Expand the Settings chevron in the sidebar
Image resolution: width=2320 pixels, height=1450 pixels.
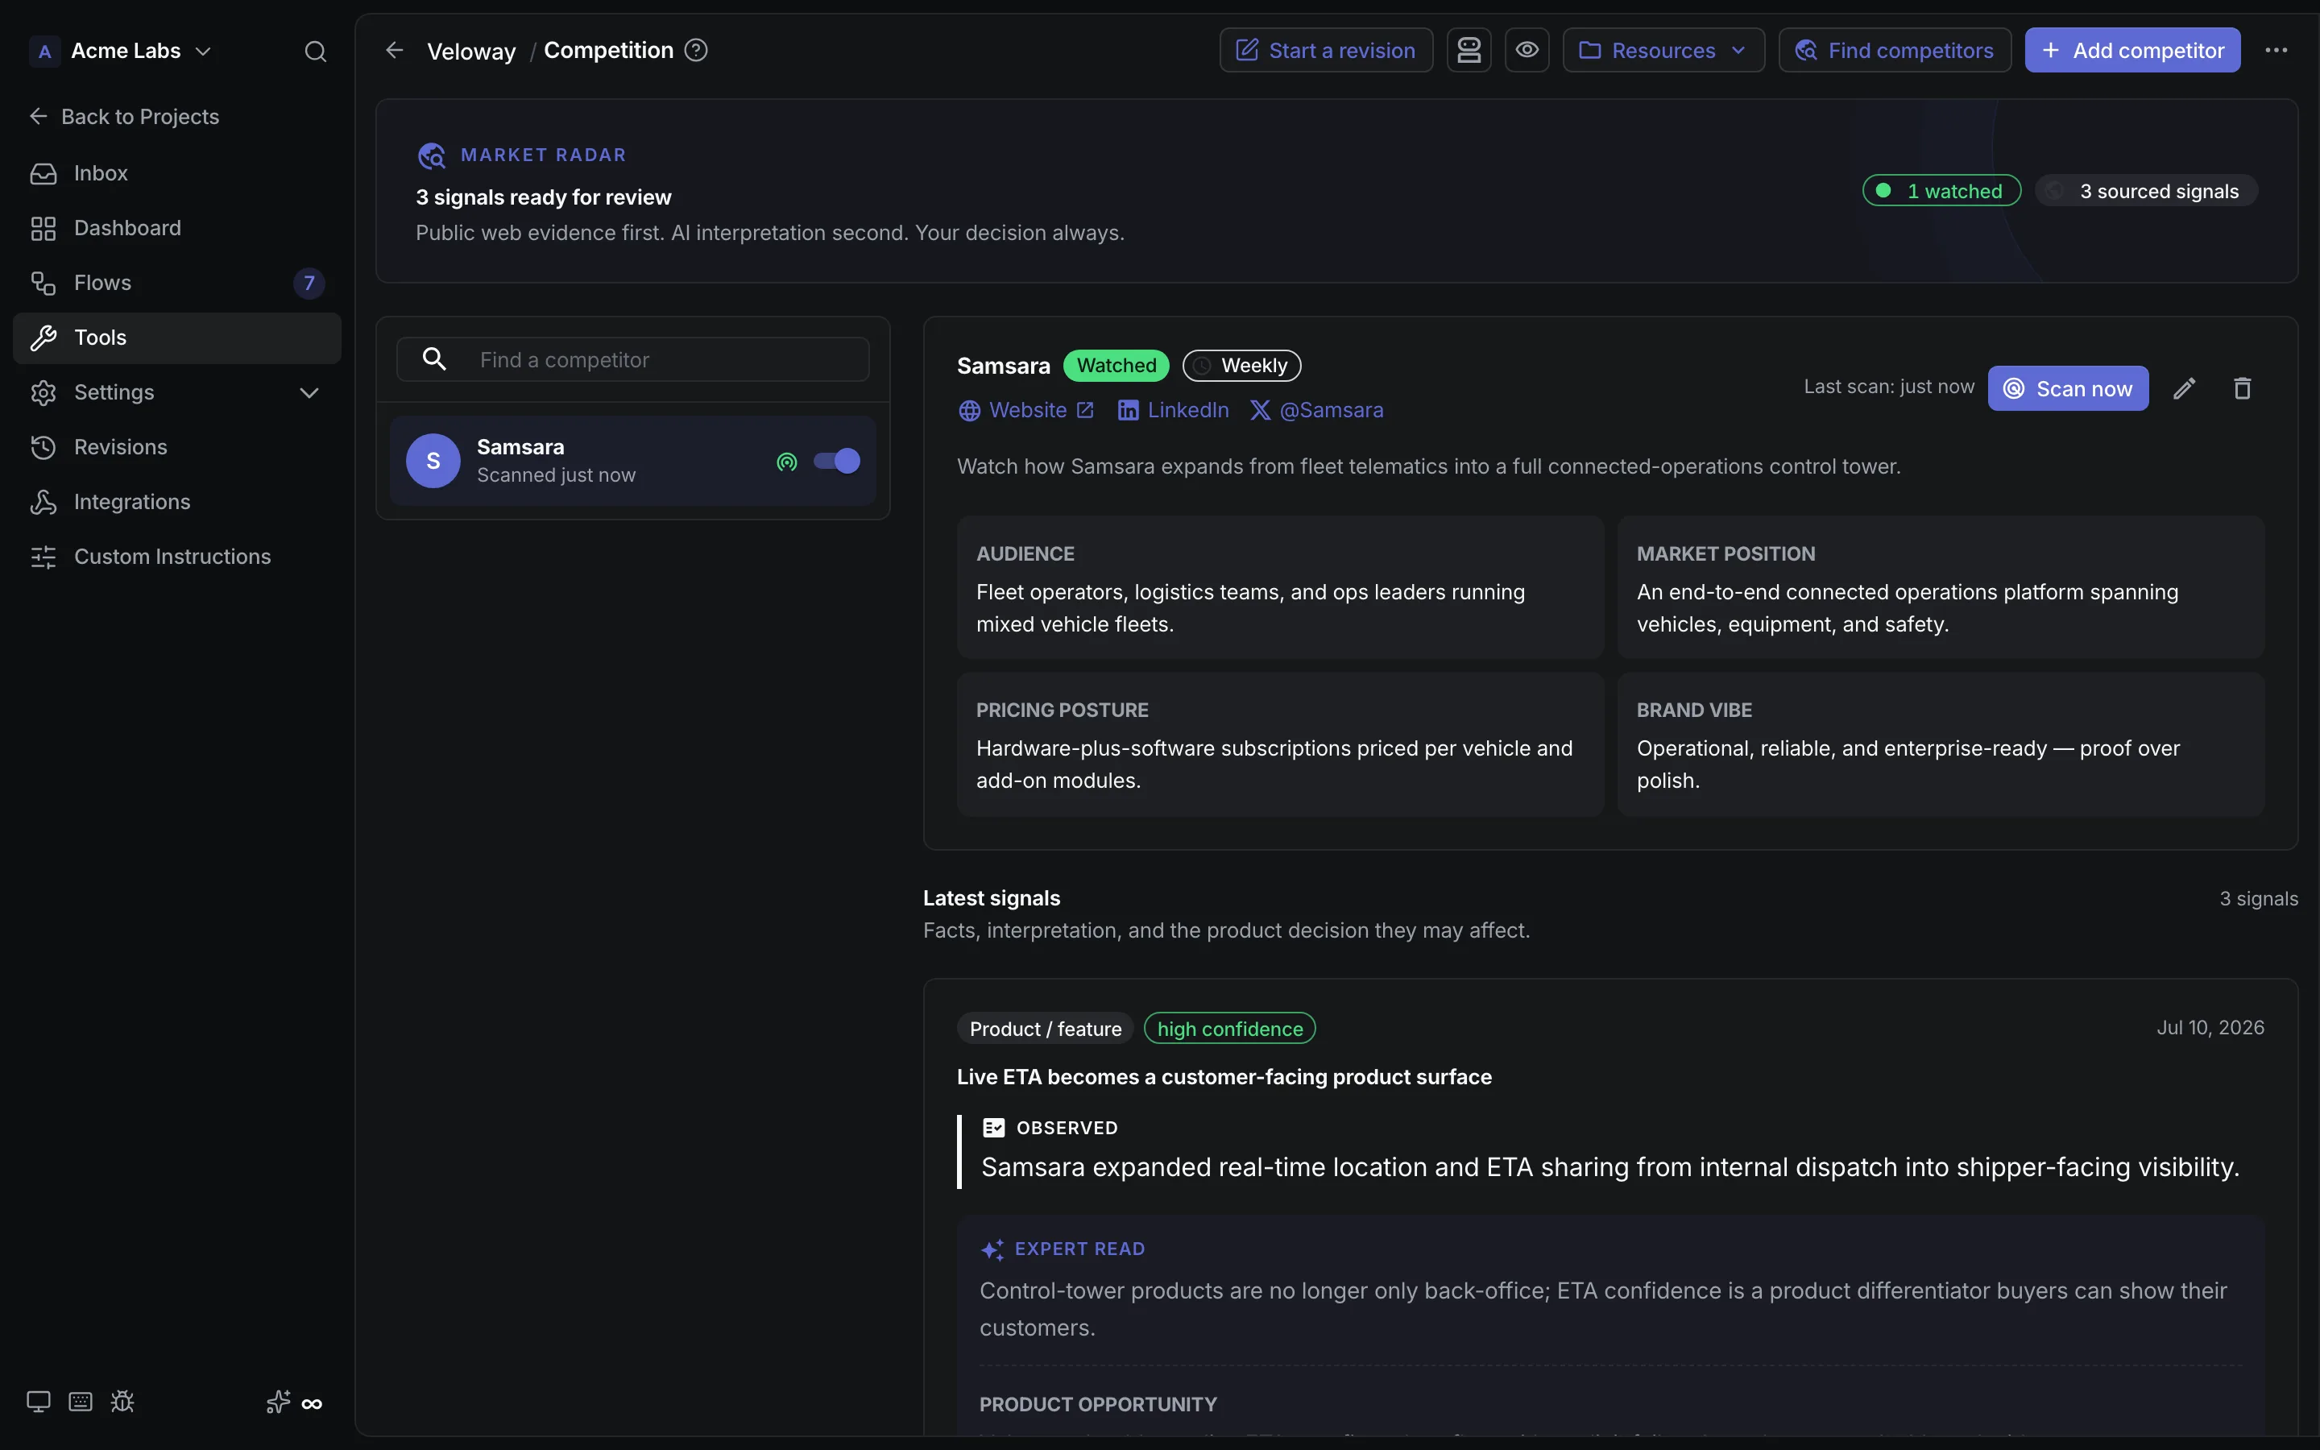(309, 392)
